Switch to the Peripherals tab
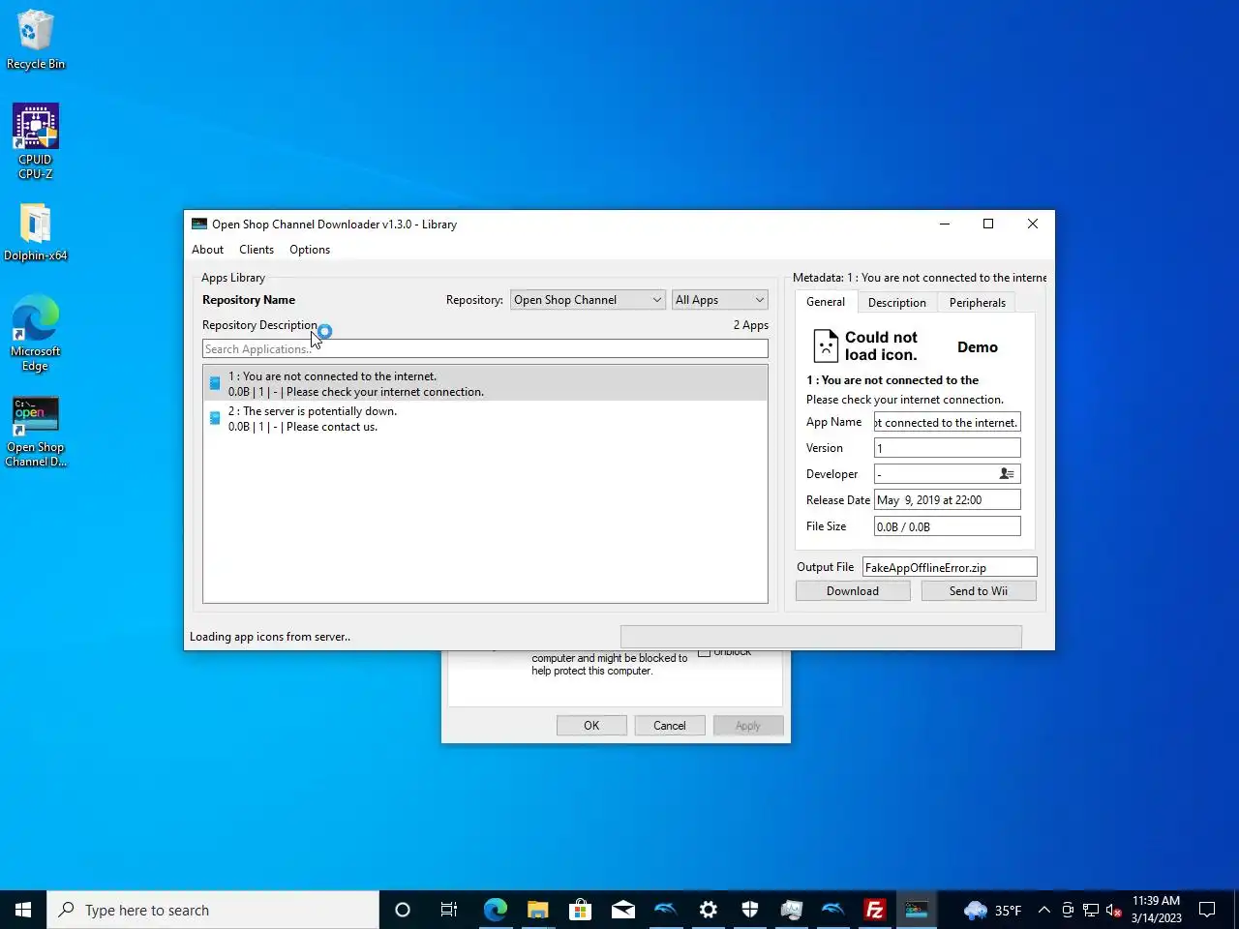1239x929 pixels. coord(977,303)
